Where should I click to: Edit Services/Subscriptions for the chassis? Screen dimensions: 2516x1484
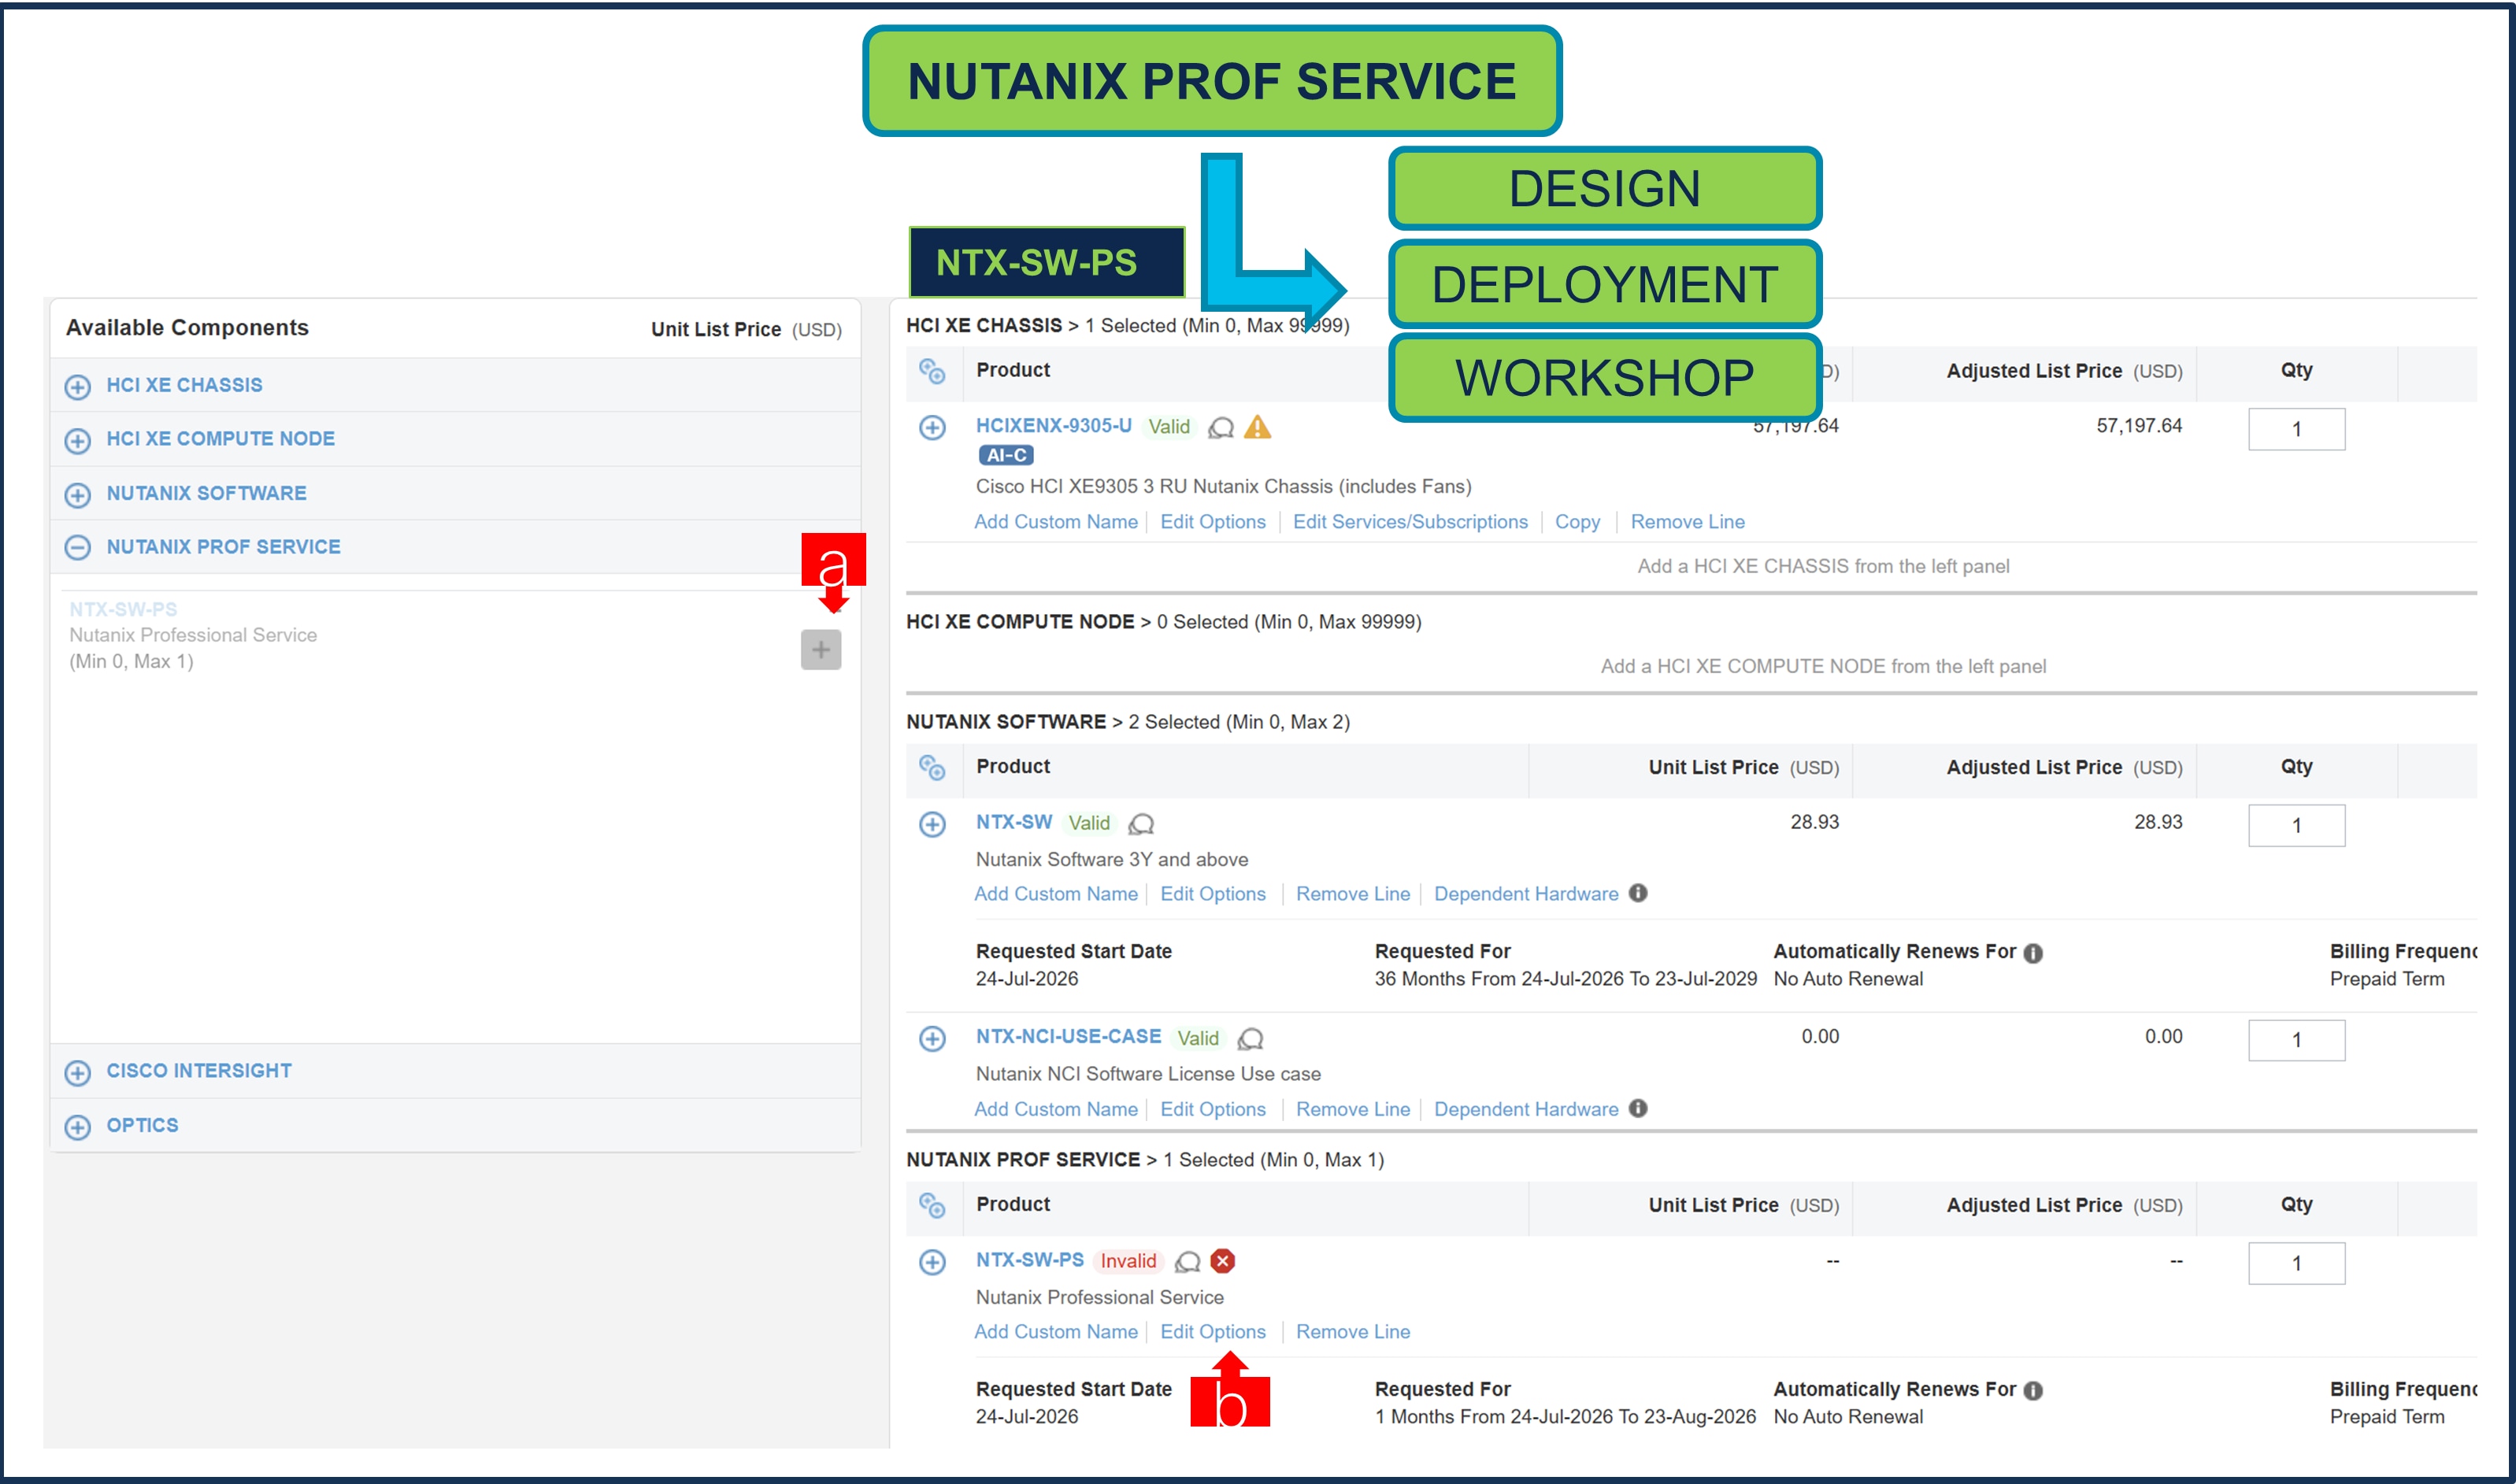pos(1410,521)
